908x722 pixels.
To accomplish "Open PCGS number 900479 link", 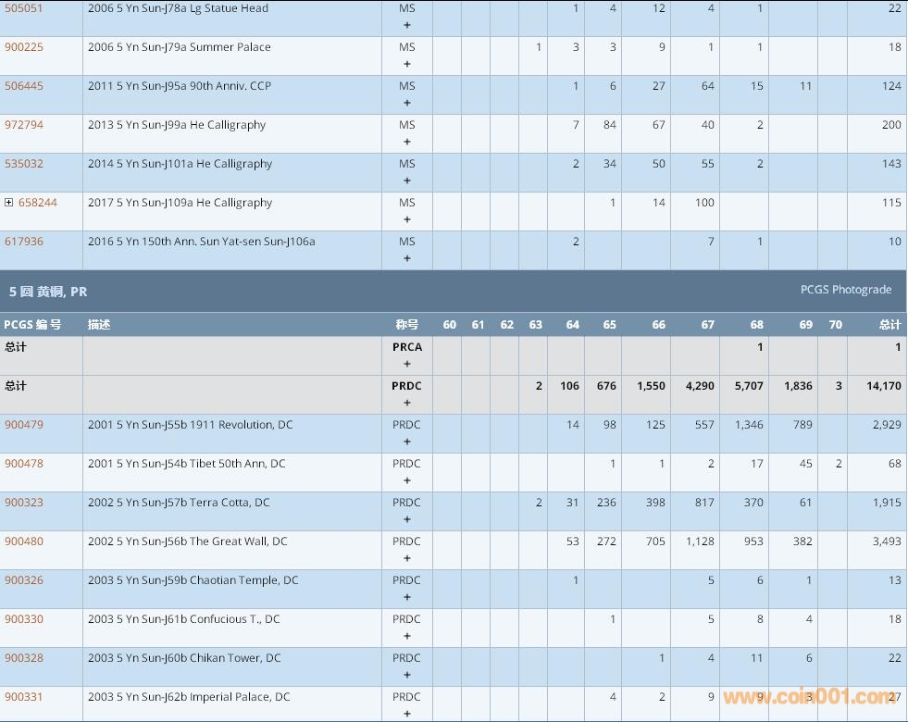I will pos(24,425).
